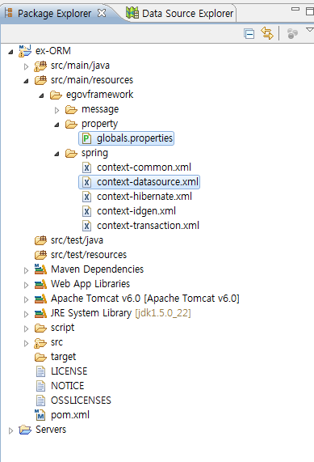Select the JRE System Library icon
This screenshot has width=314, height=462.
pyautogui.click(x=40, y=313)
